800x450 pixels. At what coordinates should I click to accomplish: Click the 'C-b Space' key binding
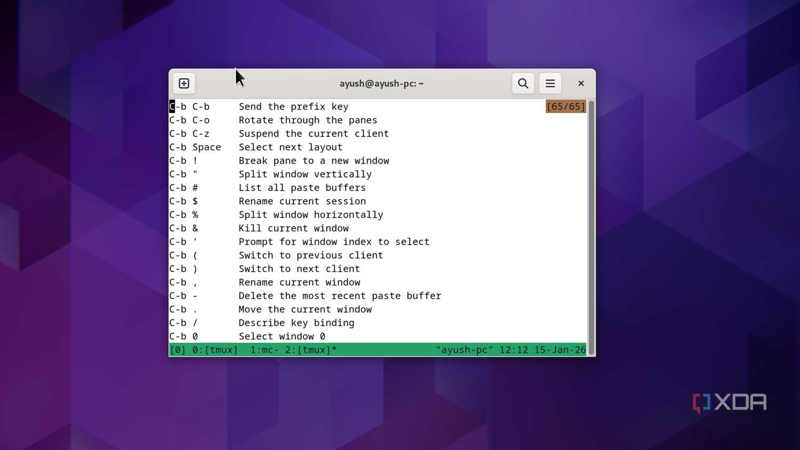point(195,147)
